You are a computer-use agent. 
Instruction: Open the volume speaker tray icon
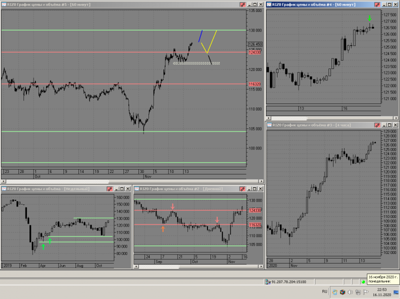(350, 292)
